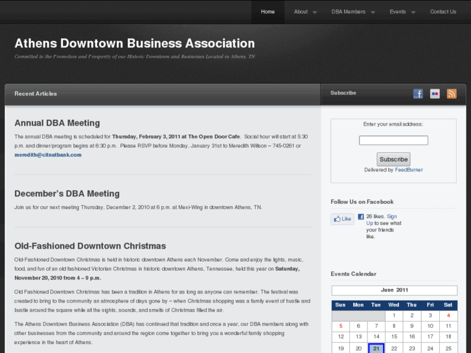This screenshot has height=353, width=471.
Task: Focus the email address input field
Action: coord(393,141)
